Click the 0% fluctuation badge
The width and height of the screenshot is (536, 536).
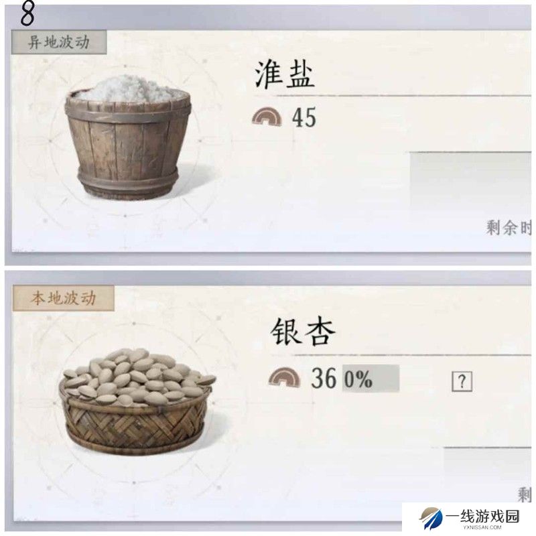coord(371,379)
